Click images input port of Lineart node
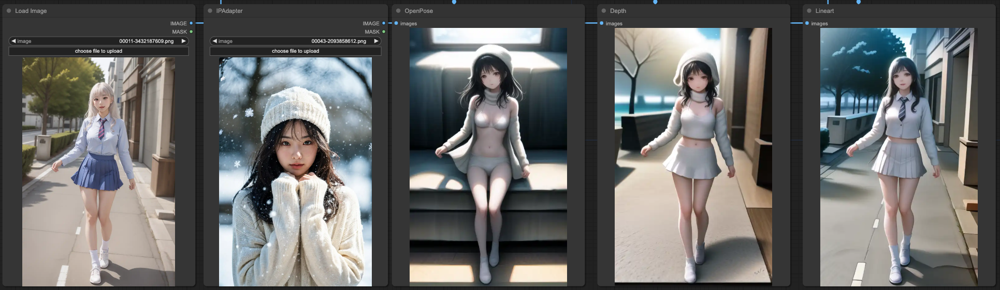Screen dimensions: 1000x290 [x=807, y=23]
